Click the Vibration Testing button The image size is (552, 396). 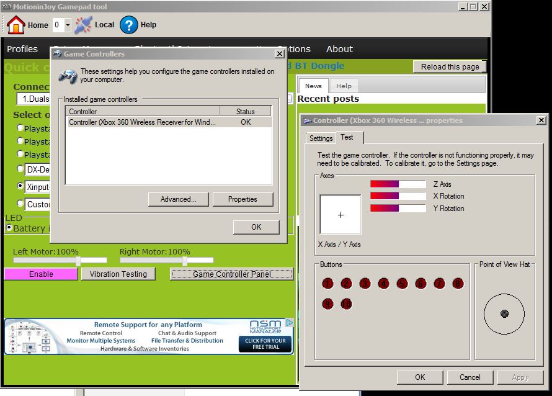(x=118, y=274)
